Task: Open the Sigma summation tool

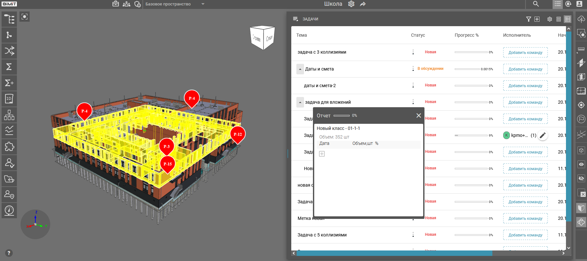Action: (9, 67)
